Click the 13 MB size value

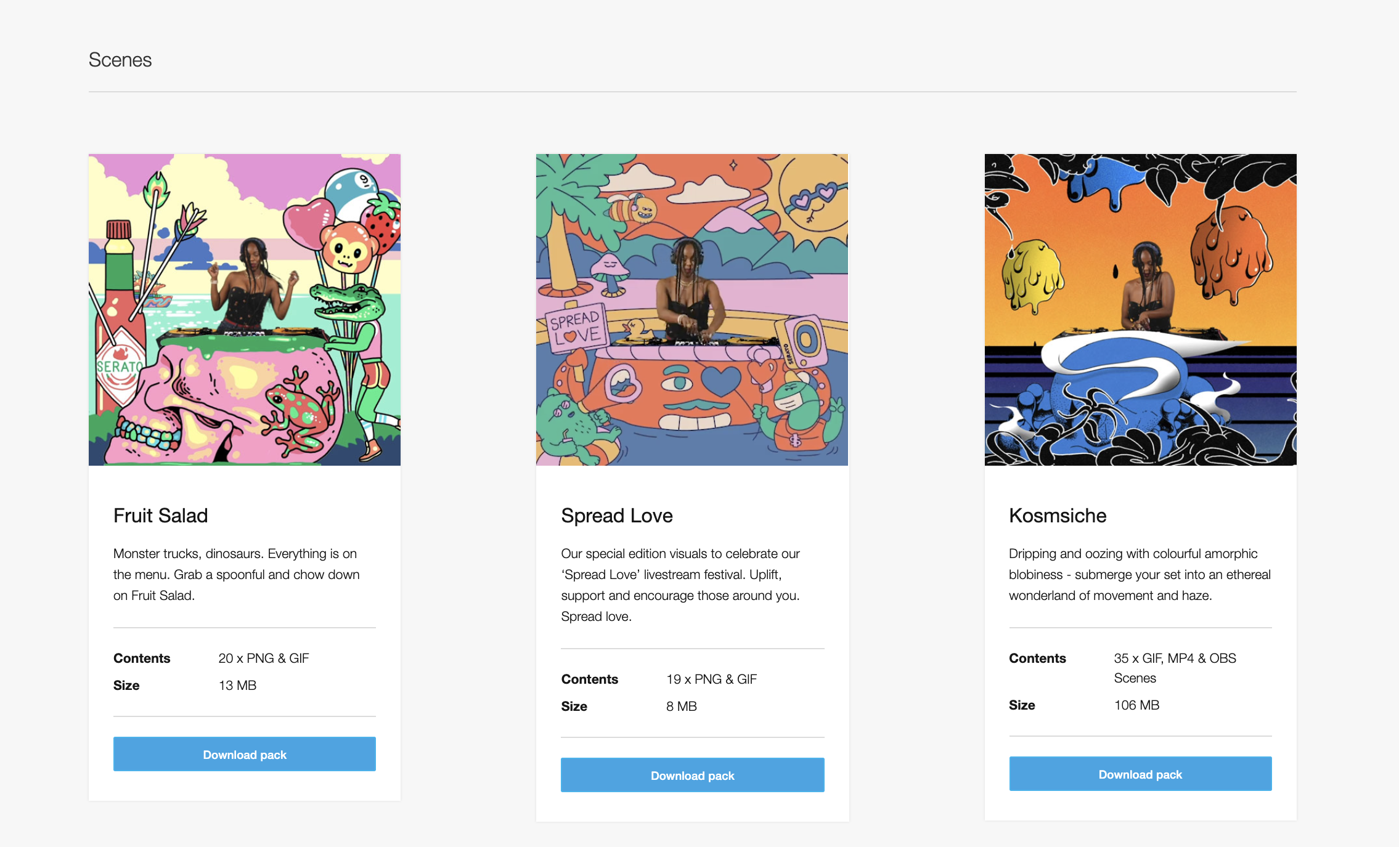238,686
